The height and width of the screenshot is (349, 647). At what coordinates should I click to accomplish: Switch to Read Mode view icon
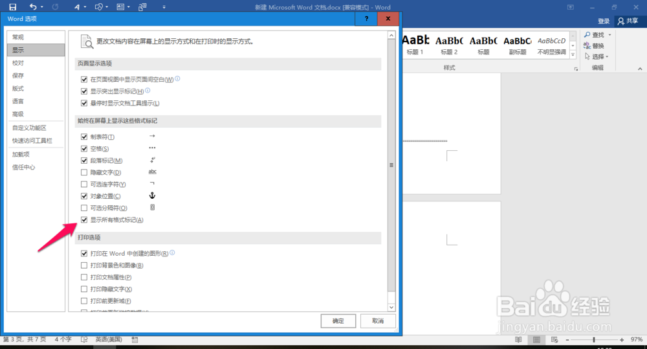click(x=518, y=339)
